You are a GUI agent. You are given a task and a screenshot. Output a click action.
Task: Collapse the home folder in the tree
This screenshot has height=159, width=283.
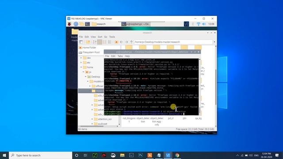pyautogui.click(x=81, y=67)
